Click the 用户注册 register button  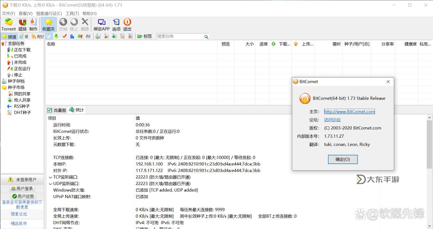[23, 196]
